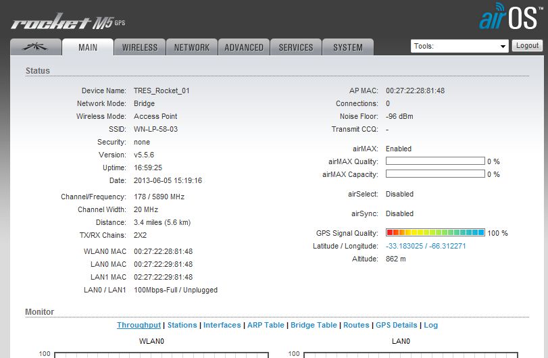View the Stations list
The width and height of the screenshot is (548, 358).
(182, 325)
